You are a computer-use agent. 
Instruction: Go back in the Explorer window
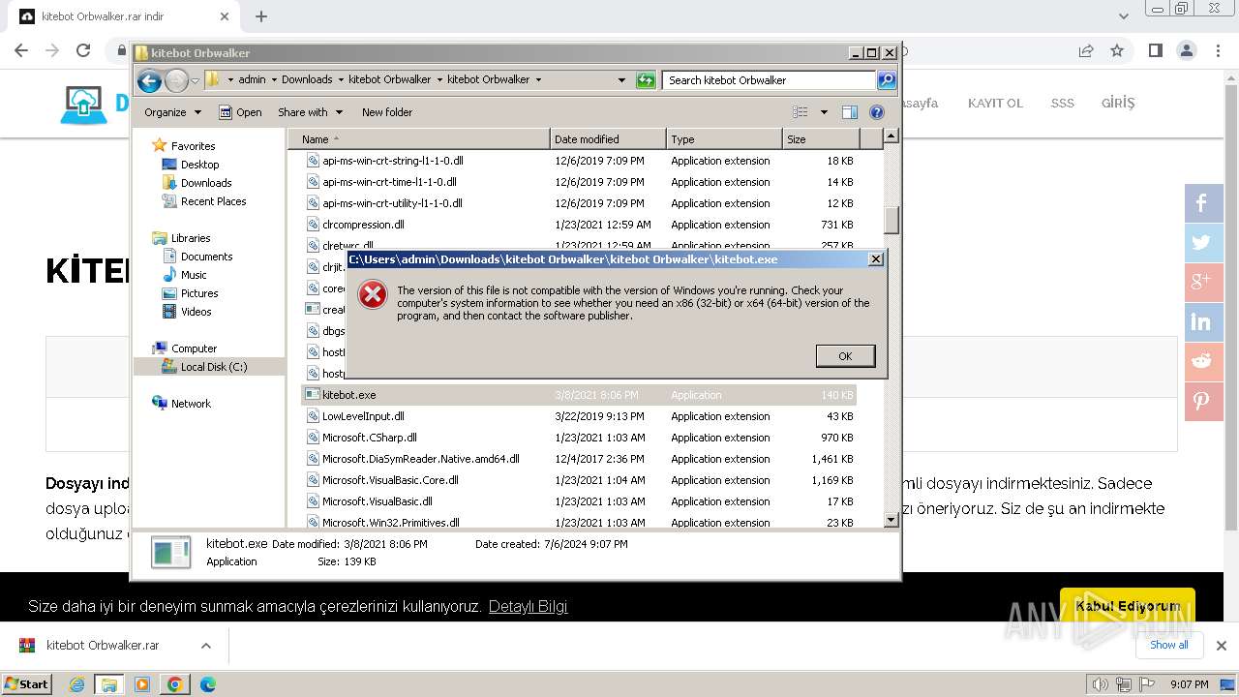pyautogui.click(x=149, y=80)
